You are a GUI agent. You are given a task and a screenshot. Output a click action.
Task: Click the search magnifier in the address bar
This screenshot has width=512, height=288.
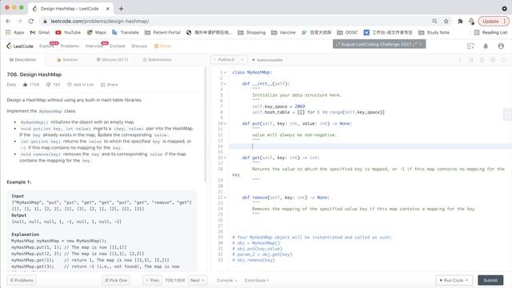point(434,22)
